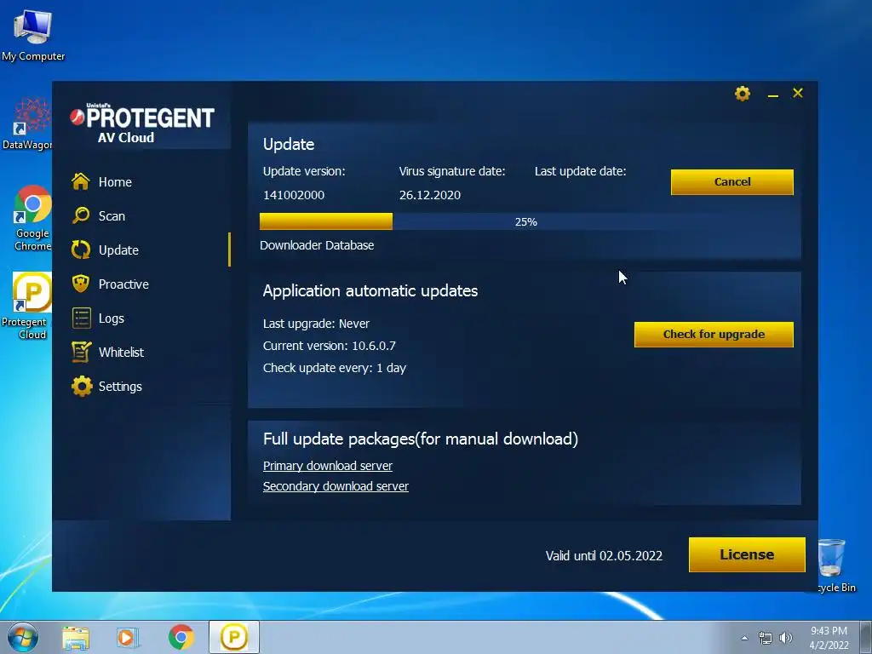Open the Whitelist section

[x=121, y=352]
